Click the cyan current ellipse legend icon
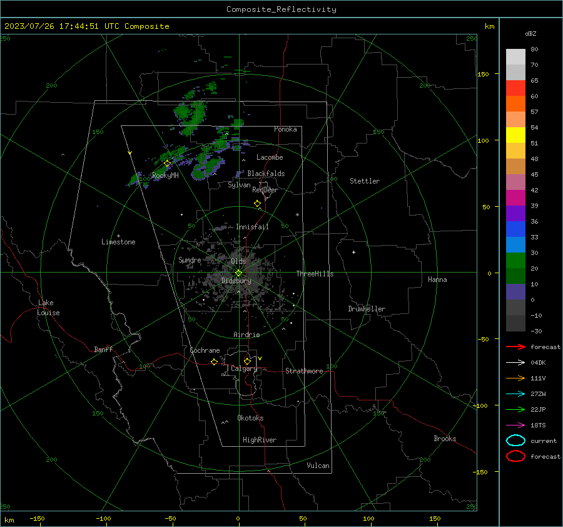This screenshot has height=527, width=563. point(515,441)
